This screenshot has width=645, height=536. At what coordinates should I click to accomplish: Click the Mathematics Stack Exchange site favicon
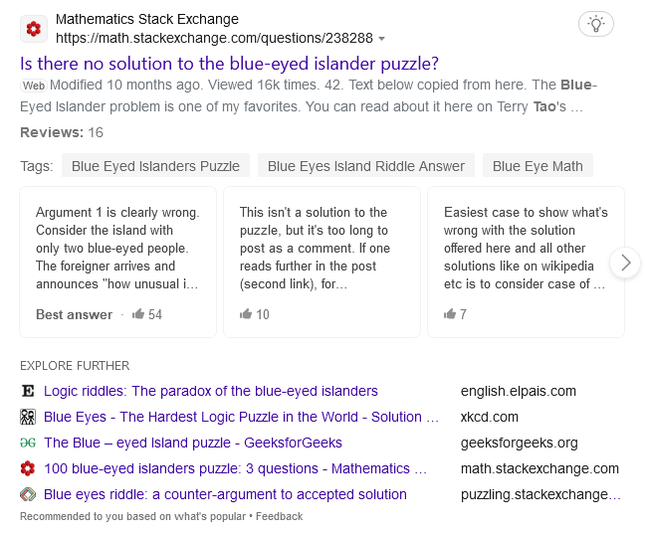click(x=33, y=29)
